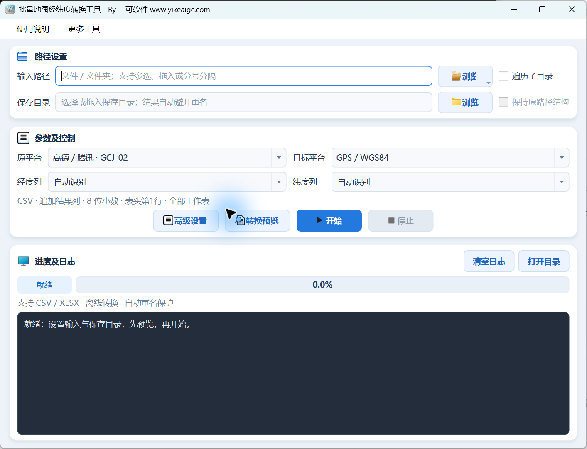Screen dimensions: 587x449
Task: Click the 目标平台 label
Action: pyautogui.click(x=309, y=158)
